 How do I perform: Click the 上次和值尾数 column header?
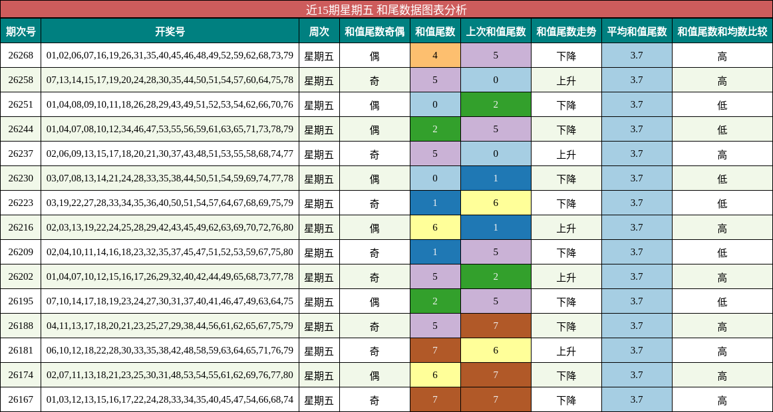pos(496,31)
